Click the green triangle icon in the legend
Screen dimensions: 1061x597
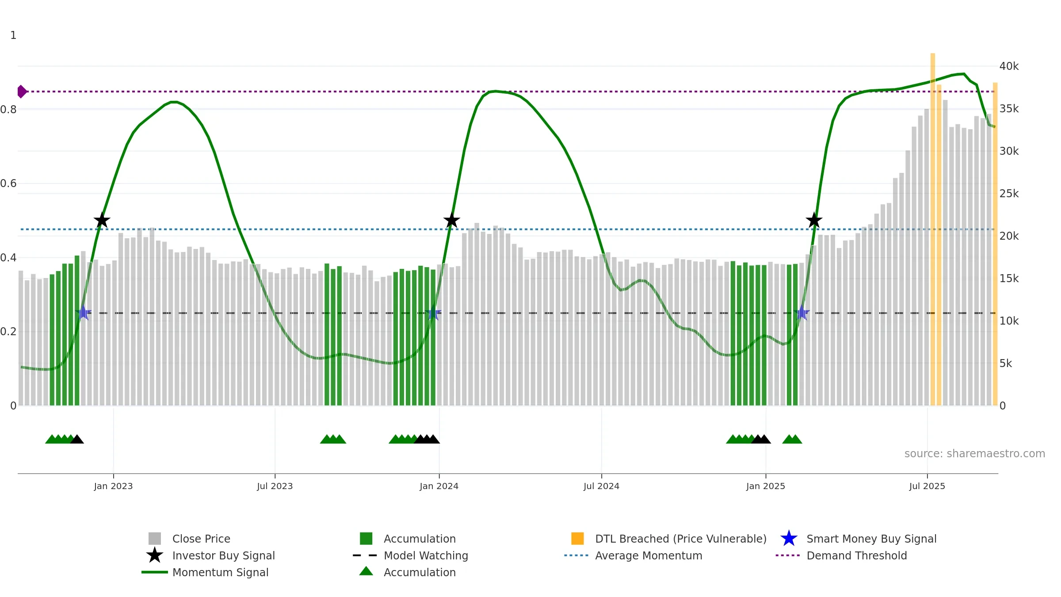(366, 571)
